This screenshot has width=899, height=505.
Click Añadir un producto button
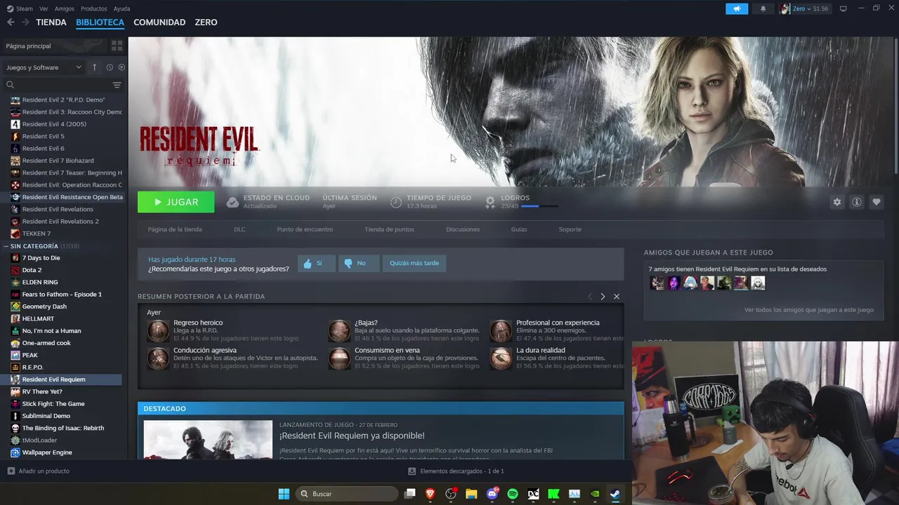coord(39,471)
